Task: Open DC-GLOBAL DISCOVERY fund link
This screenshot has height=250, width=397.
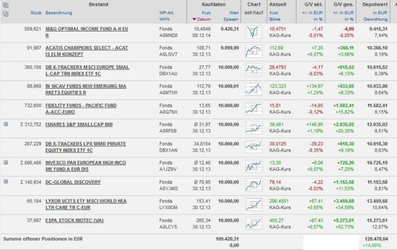Action: [73, 182]
